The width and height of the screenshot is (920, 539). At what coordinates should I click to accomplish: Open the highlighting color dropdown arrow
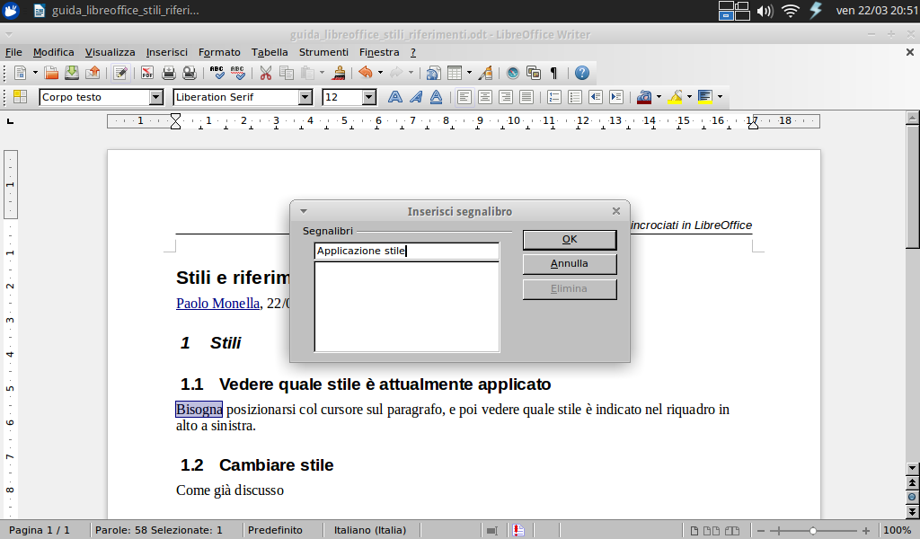coord(689,97)
